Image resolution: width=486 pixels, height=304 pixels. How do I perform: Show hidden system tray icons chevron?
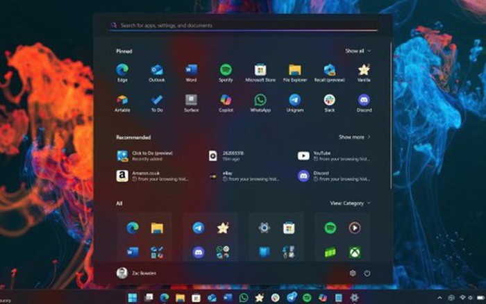(439, 298)
